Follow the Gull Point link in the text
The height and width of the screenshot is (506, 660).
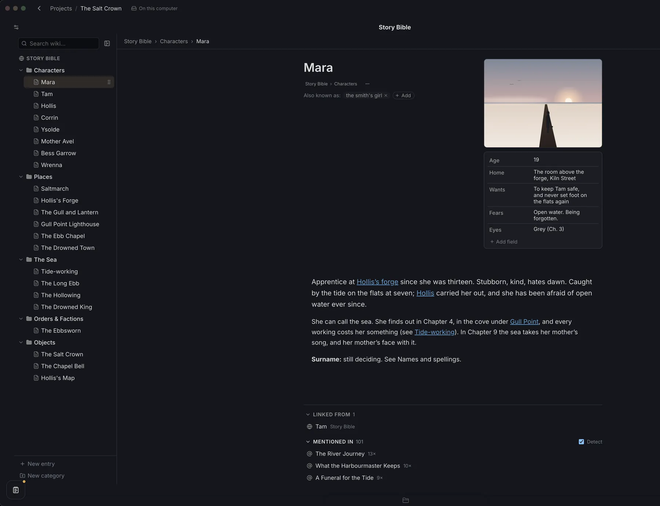pos(524,321)
